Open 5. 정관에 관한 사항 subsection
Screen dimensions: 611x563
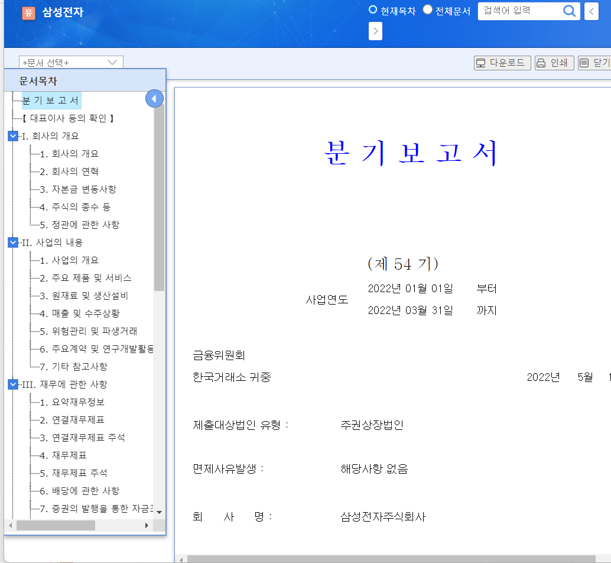80,225
